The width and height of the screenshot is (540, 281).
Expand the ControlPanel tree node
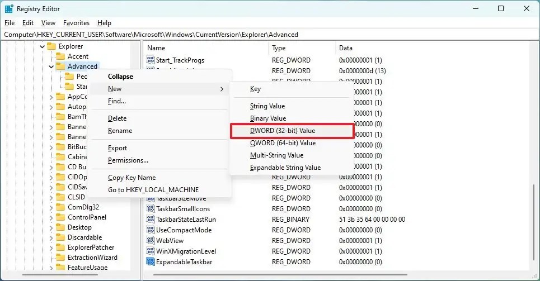(x=51, y=217)
